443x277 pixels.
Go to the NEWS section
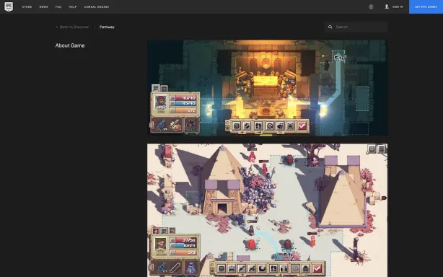tap(44, 6)
